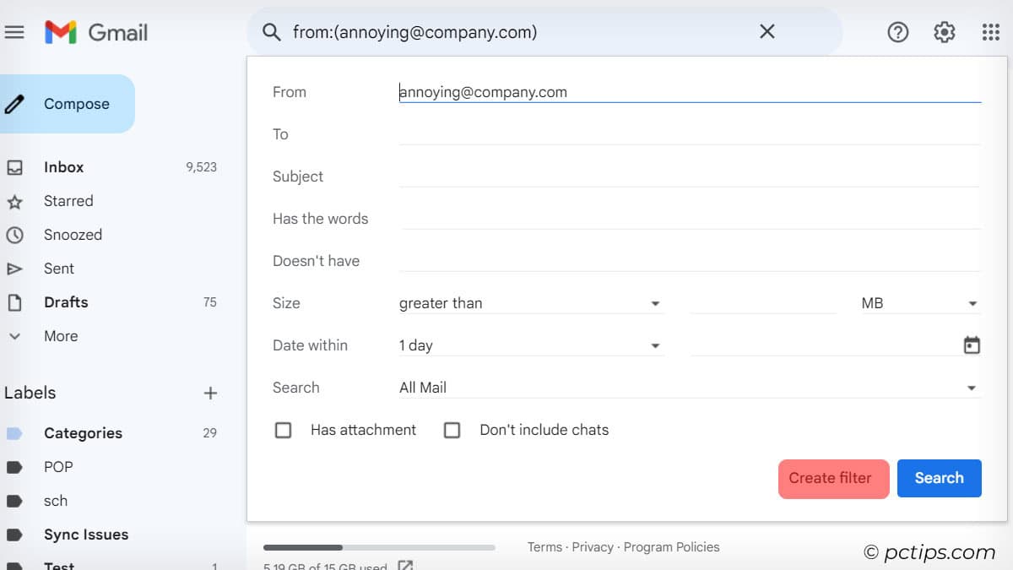Enable the Has attachment checkbox

pyautogui.click(x=284, y=430)
